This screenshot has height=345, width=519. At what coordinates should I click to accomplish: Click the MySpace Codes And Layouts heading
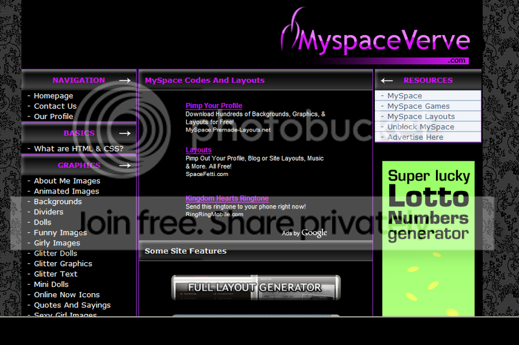pos(204,80)
